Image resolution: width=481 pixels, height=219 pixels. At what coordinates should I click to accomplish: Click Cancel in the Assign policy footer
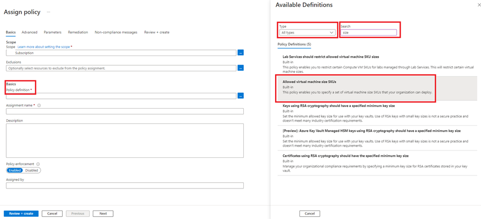pos(52,213)
